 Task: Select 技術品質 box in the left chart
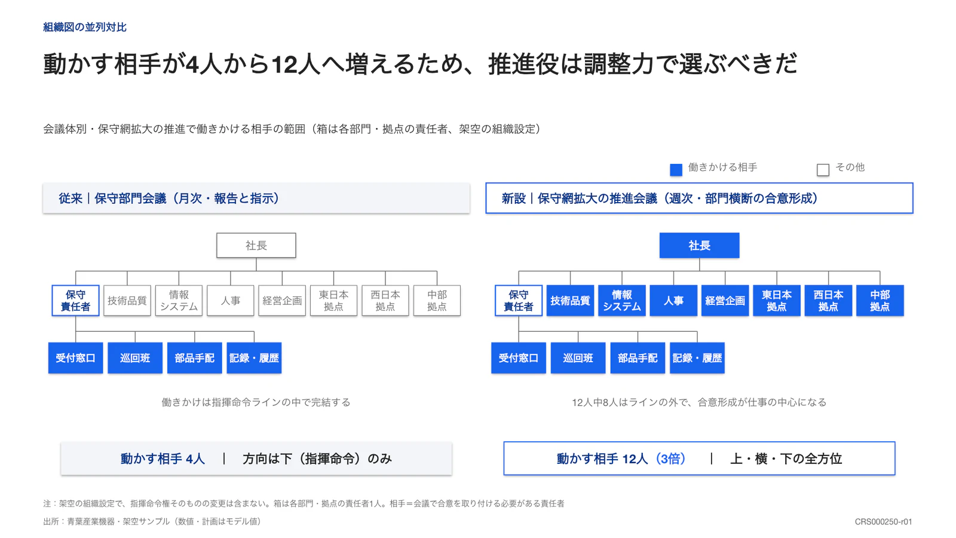127,301
